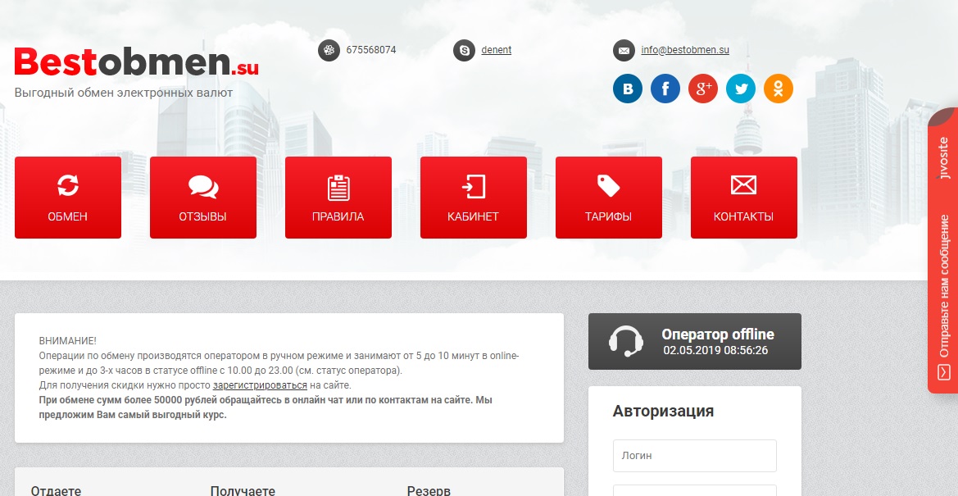Click the Bestobmen.su logo
This screenshot has width=958, height=496.
pyautogui.click(x=136, y=61)
